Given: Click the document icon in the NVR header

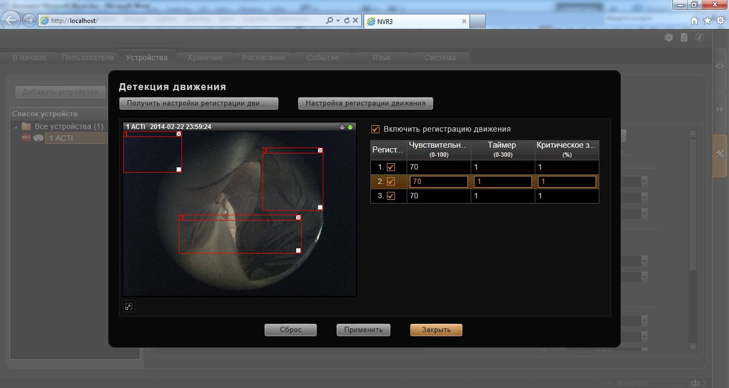Looking at the screenshot, I should 684,37.
